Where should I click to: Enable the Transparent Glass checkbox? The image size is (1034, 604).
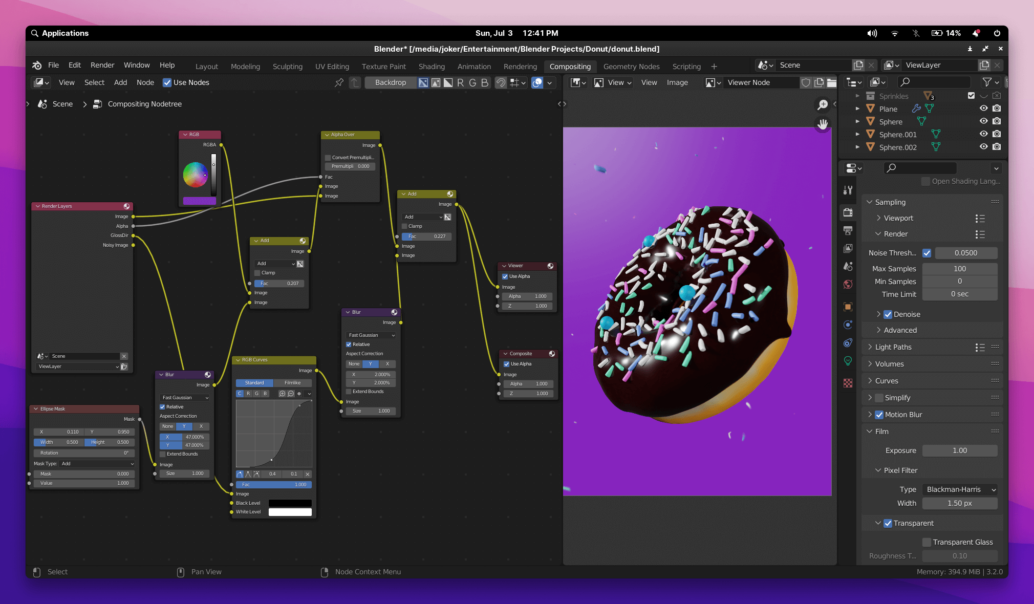coord(927,542)
